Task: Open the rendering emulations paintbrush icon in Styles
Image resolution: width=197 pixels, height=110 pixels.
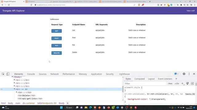Action: click(x=187, y=83)
